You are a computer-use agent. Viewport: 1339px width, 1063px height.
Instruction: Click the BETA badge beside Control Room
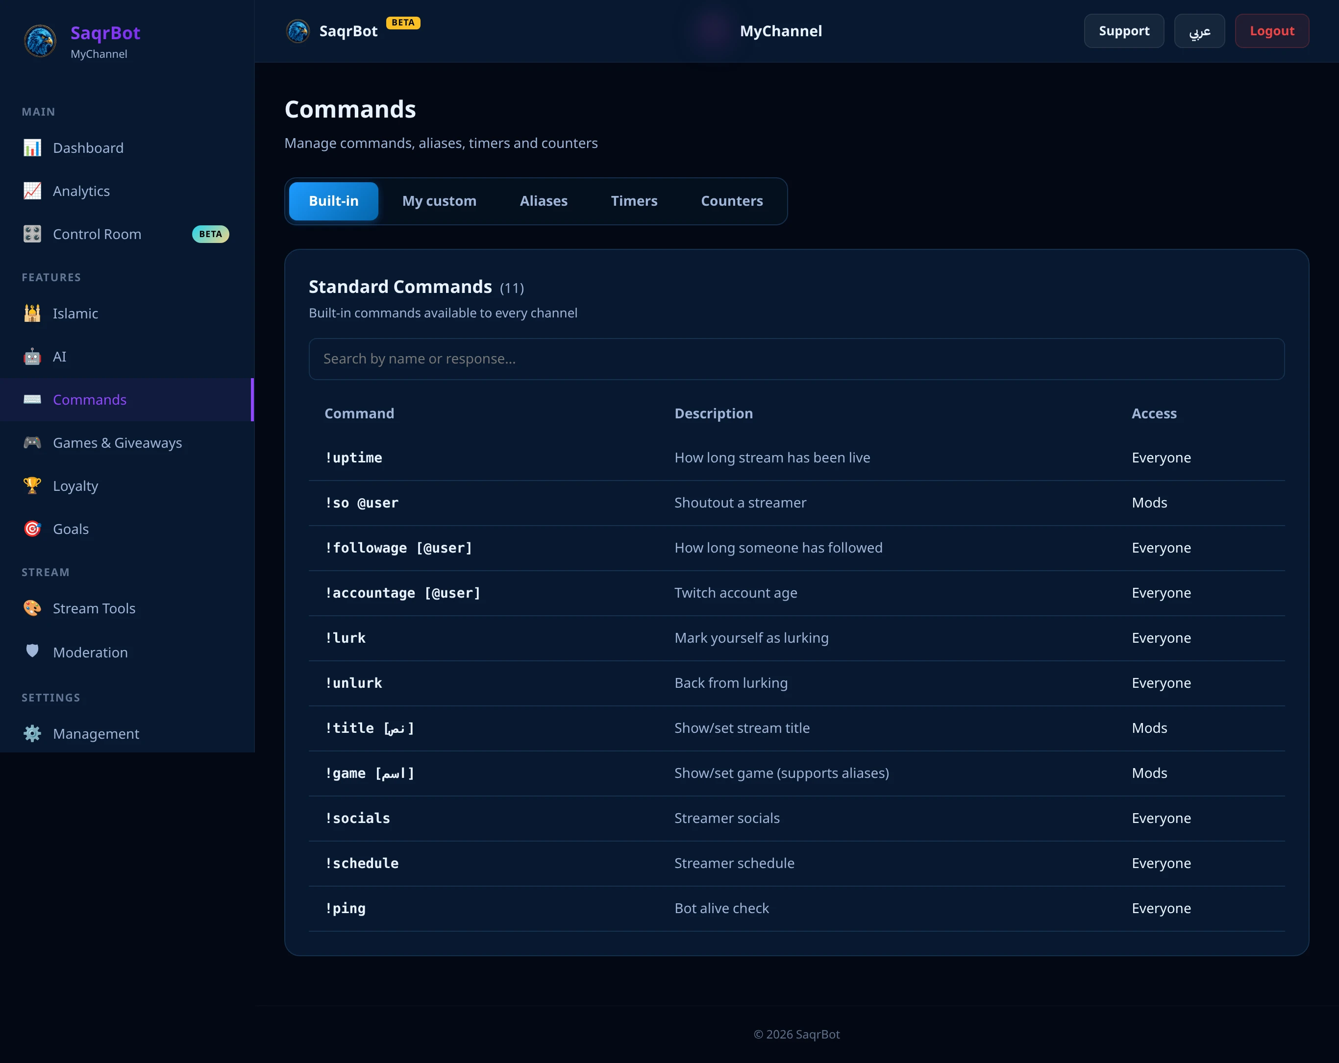tap(211, 234)
